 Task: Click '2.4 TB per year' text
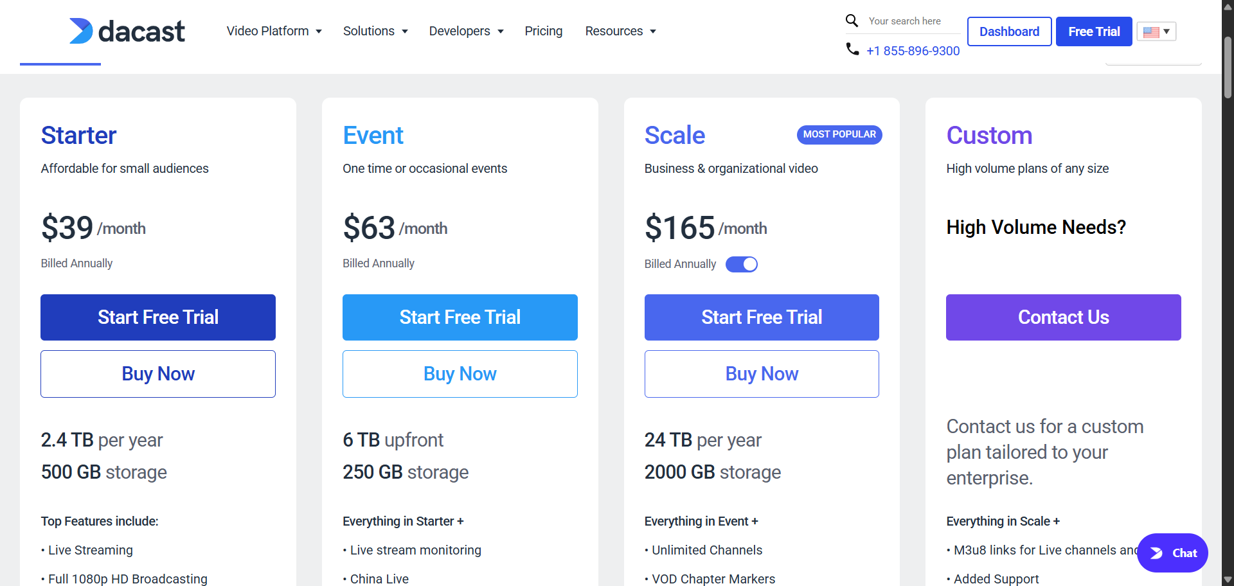[x=102, y=440]
